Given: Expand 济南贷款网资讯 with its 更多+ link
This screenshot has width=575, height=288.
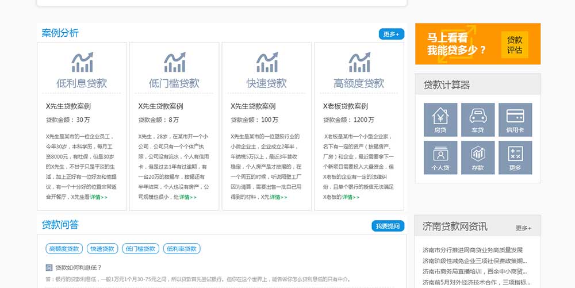Looking at the screenshot, I should coord(523,228).
